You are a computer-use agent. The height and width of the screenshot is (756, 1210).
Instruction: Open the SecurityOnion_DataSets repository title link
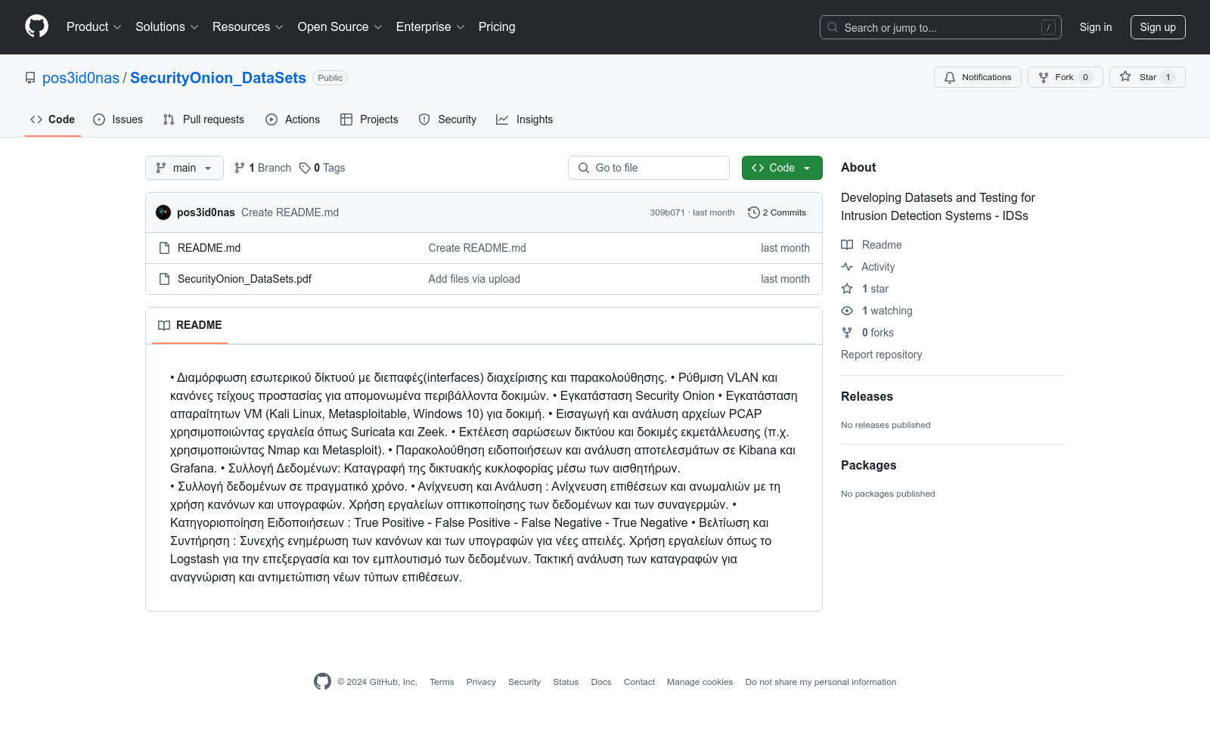pyautogui.click(x=218, y=78)
